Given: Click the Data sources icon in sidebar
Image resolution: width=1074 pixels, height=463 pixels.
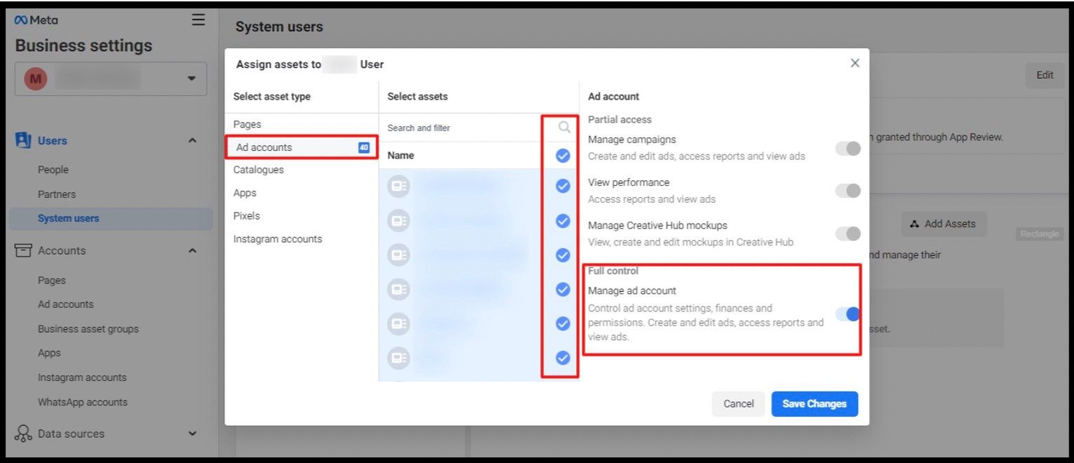Looking at the screenshot, I should (23, 434).
